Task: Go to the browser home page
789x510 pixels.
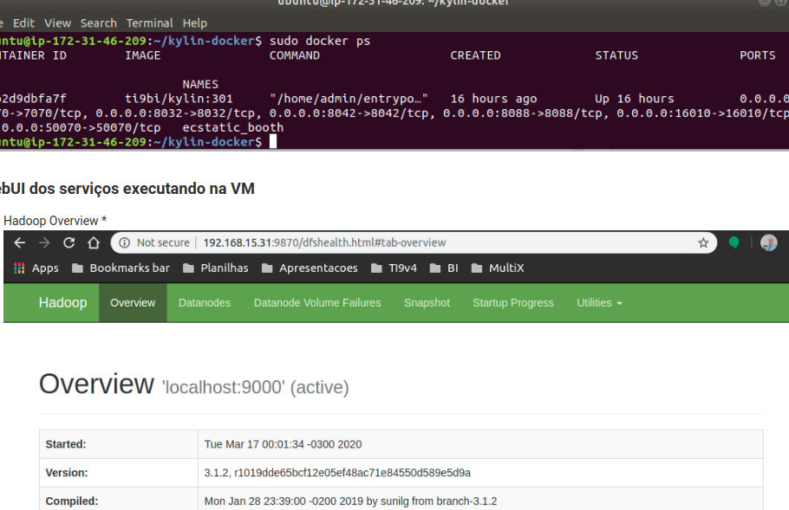Action: click(x=94, y=242)
